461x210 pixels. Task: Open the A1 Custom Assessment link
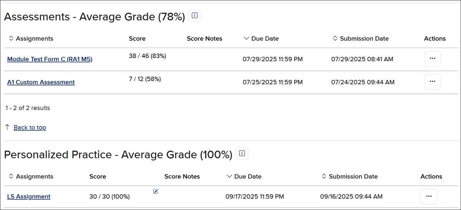41,82
